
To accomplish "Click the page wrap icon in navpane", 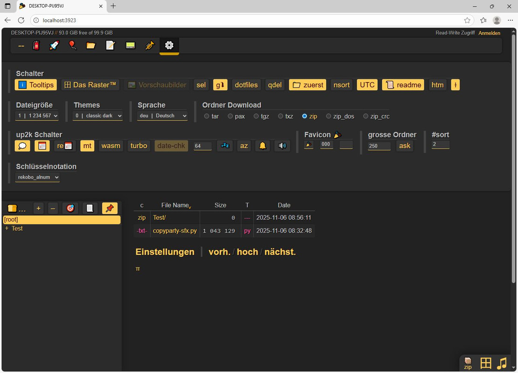I will [90, 208].
